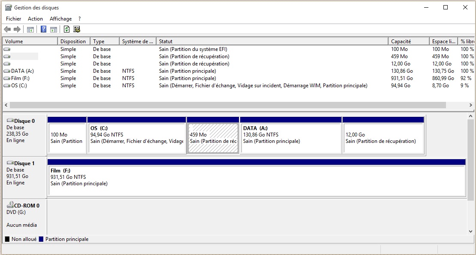The height and width of the screenshot is (255, 476).
Task: Open the Fichier menu
Action: (x=13, y=19)
